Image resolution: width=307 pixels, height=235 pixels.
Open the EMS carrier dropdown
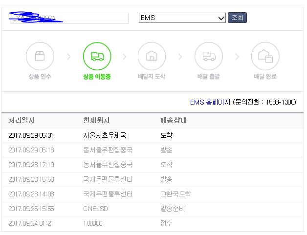click(182, 18)
